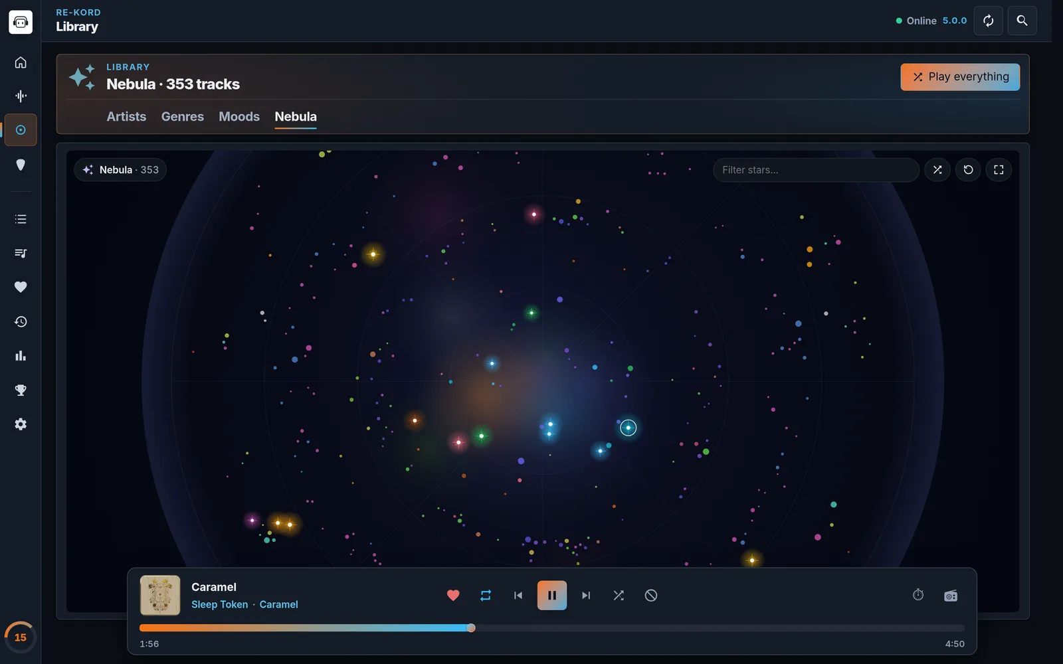
Task: Open listening history sidebar icon
Action: click(x=21, y=321)
